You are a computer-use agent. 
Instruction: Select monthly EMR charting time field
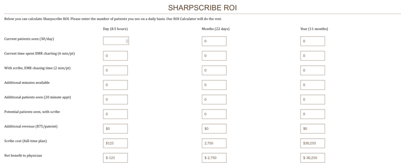click(214, 56)
